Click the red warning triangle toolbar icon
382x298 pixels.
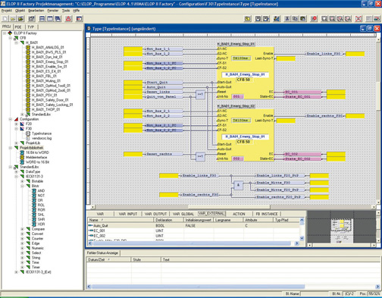pos(68,19)
